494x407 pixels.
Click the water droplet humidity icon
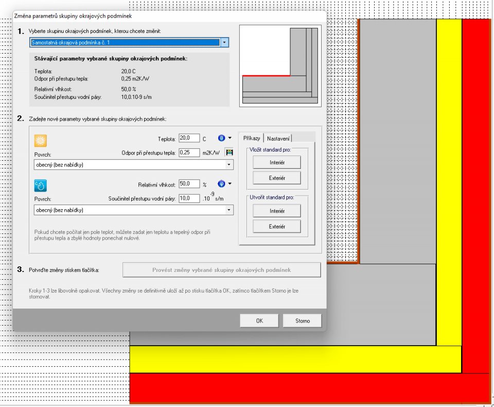point(40,185)
